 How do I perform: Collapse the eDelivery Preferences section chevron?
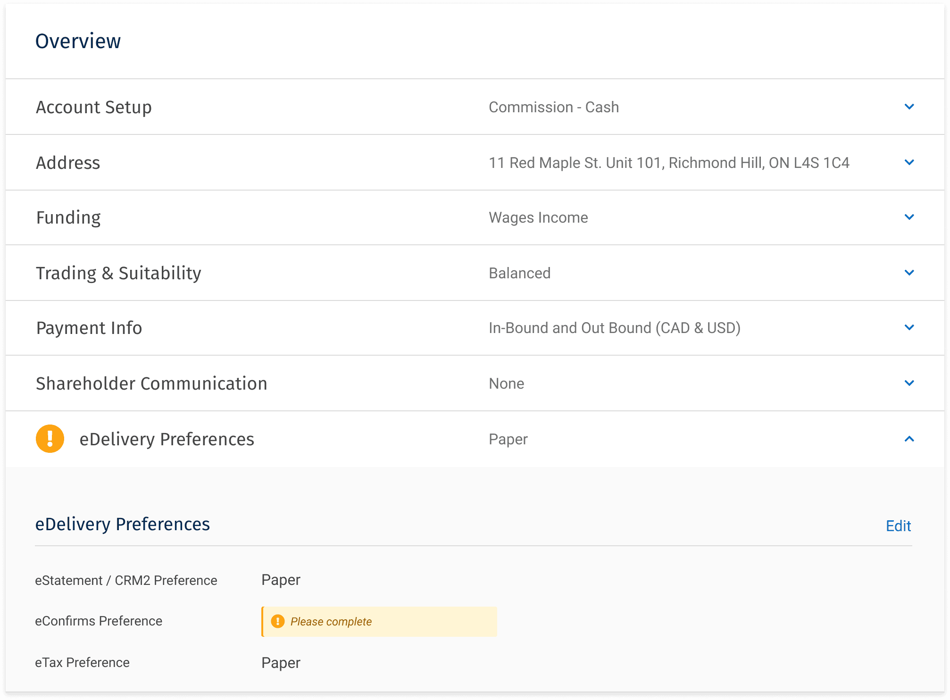pos(909,439)
